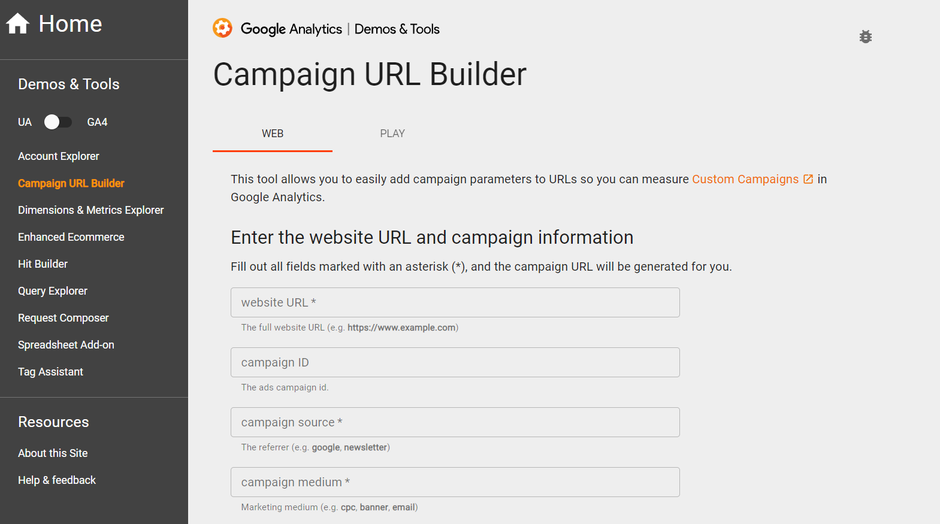Select the WEB tab

tap(272, 133)
